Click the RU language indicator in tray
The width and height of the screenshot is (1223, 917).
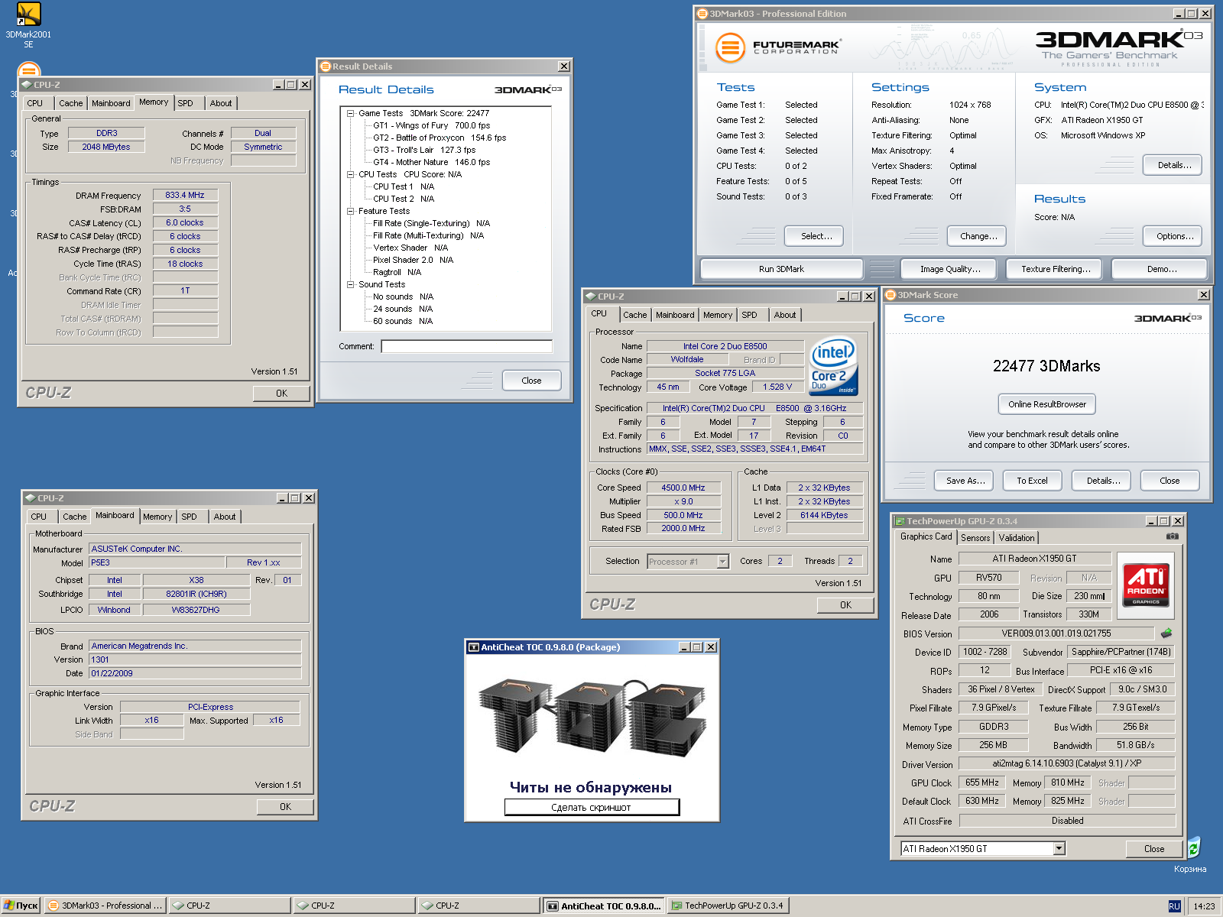pyautogui.click(x=1175, y=906)
